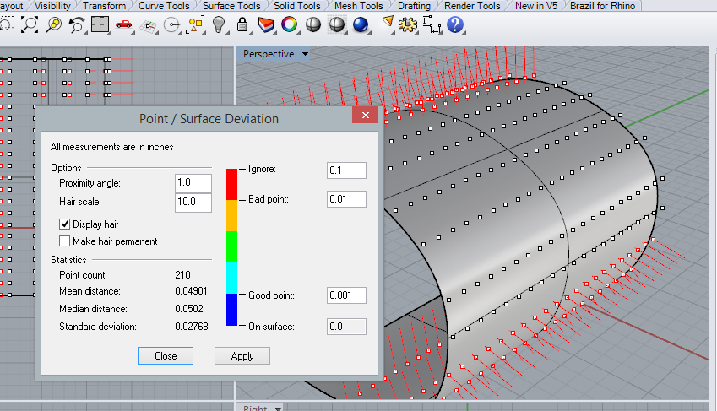Open the Perspective viewport dropdown arrow

tap(305, 54)
